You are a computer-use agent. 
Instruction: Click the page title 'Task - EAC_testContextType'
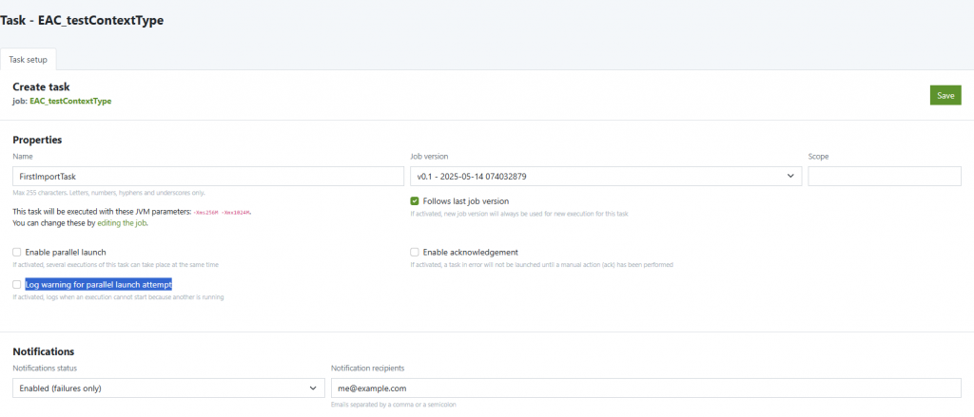(82, 21)
